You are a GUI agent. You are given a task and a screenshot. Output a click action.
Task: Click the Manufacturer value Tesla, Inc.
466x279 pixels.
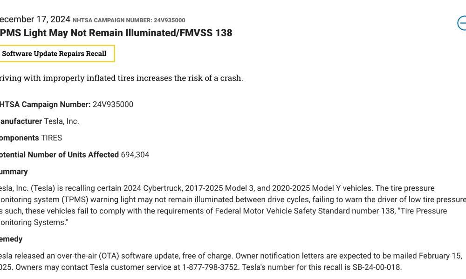[62, 121]
